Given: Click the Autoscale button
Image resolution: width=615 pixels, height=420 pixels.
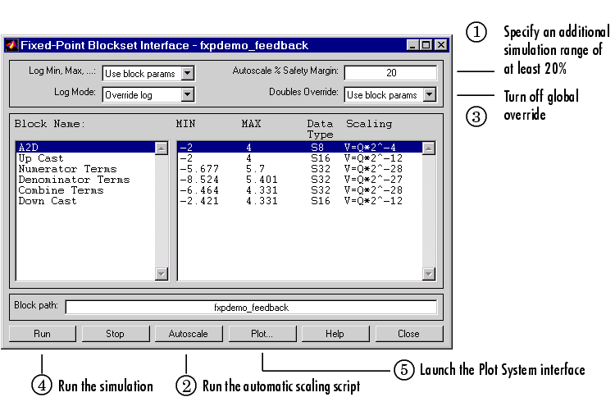Looking at the screenshot, I should pyautogui.click(x=188, y=334).
